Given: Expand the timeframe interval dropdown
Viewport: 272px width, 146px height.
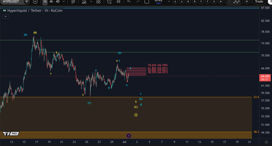Looking at the screenshot, I should pos(64,2).
